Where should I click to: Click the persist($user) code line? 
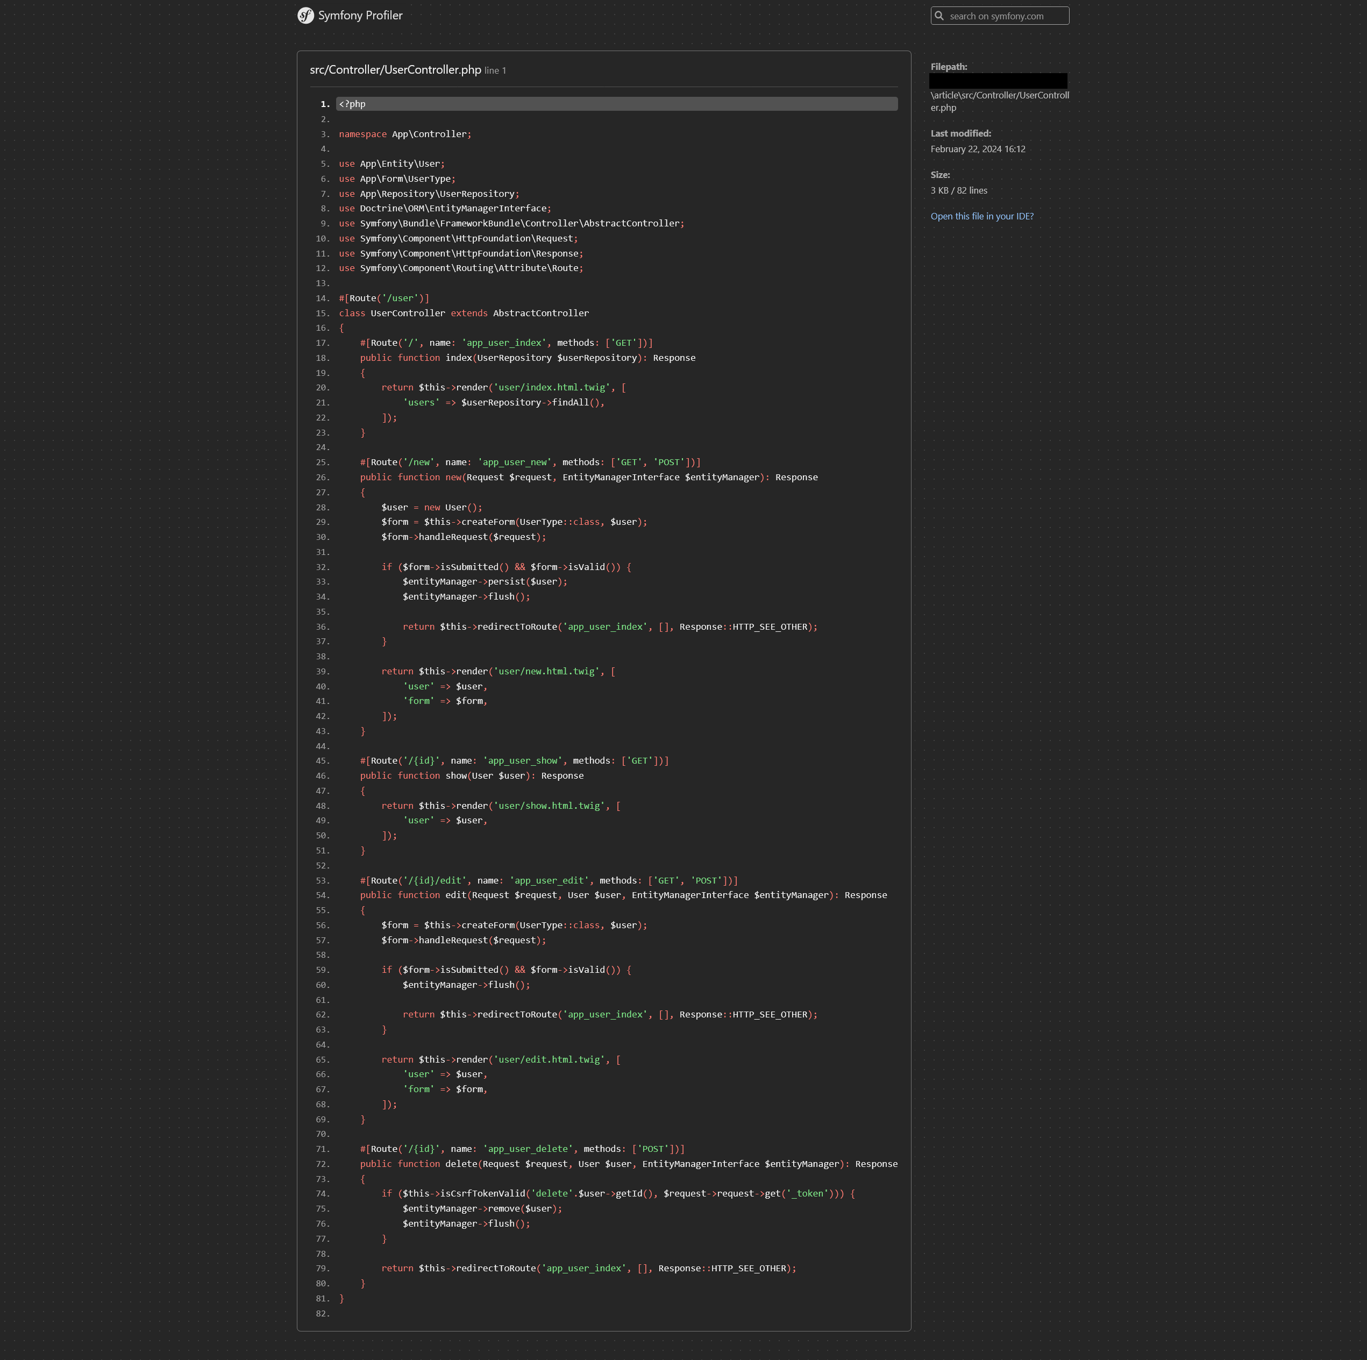point(485,582)
